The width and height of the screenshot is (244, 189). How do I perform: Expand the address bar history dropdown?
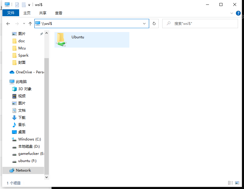tap(144, 23)
